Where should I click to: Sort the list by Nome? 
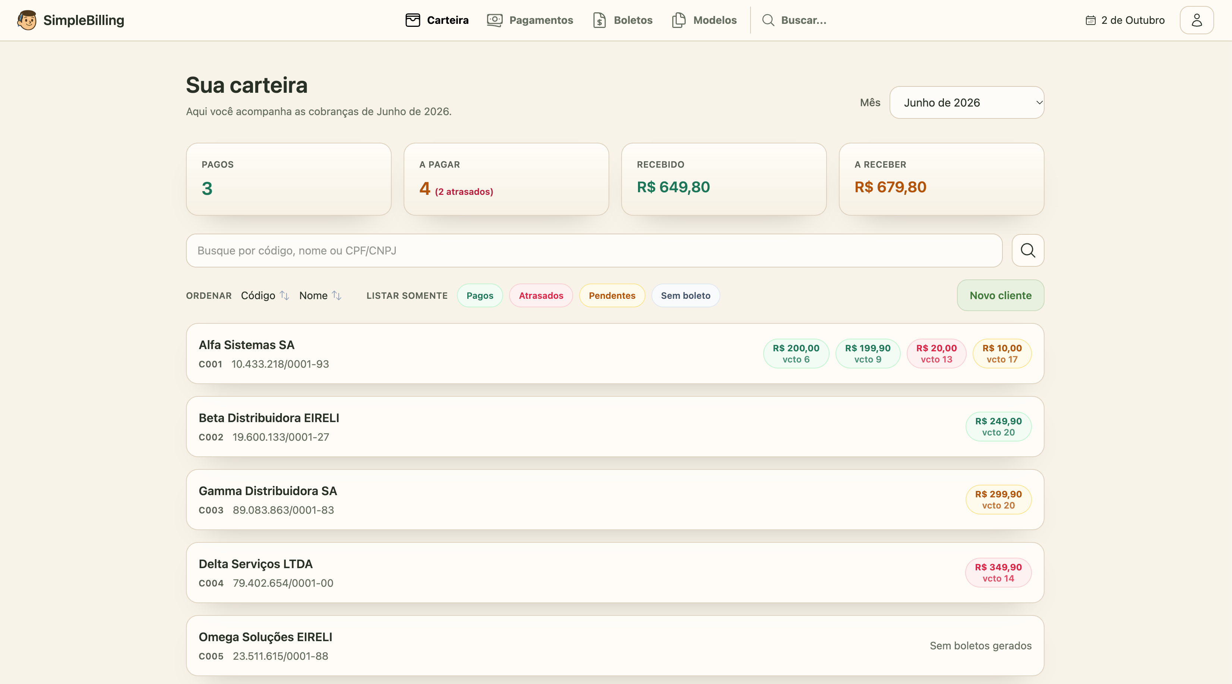point(320,295)
